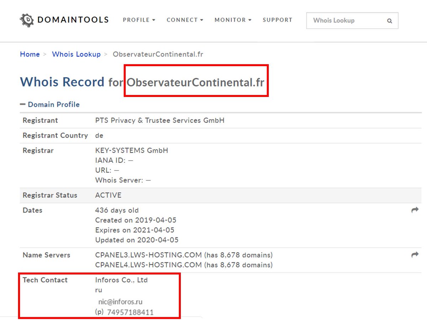Click 'Created on 2019-04-05' date
The height and width of the screenshot is (320, 427).
(x=136, y=220)
